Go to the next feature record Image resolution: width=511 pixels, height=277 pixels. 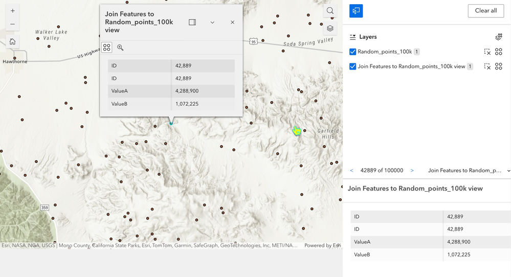pyautogui.click(x=412, y=170)
